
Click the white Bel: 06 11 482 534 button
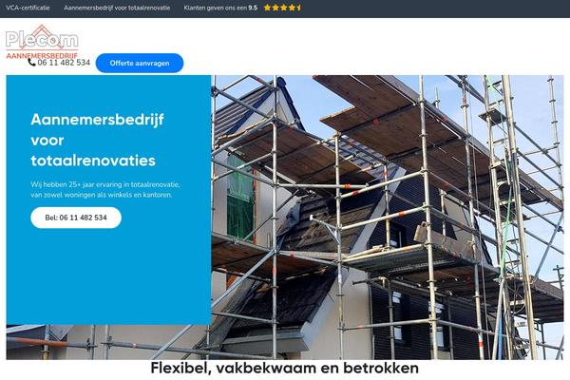click(x=76, y=218)
